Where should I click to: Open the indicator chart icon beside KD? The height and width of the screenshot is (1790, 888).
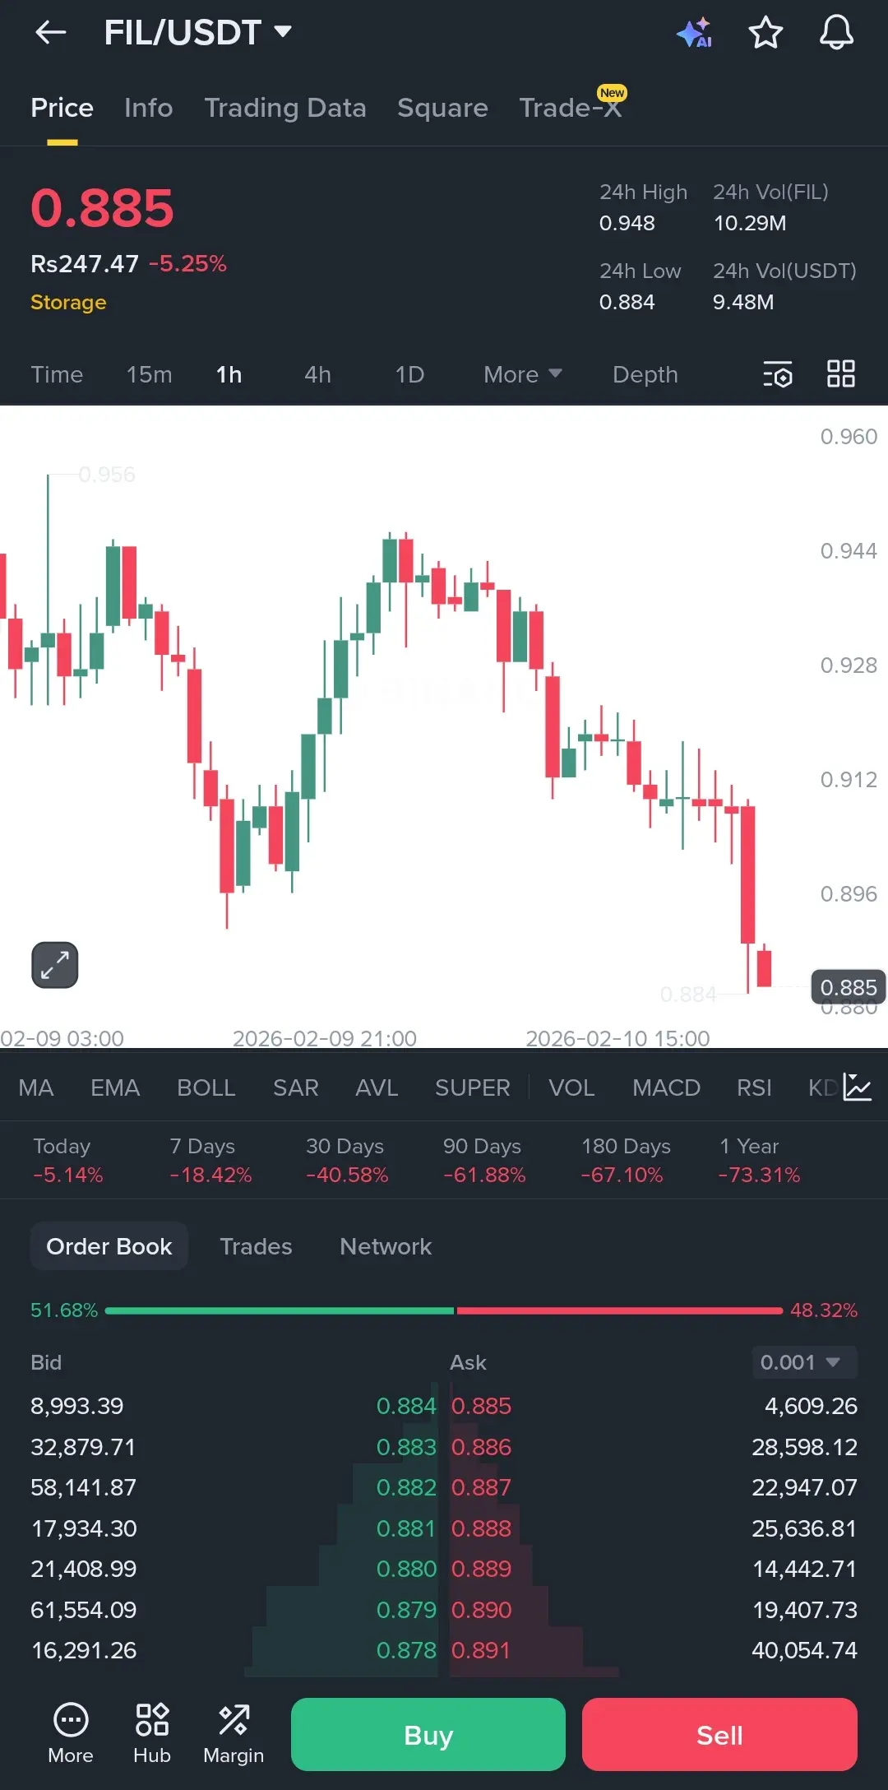pyautogui.click(x=857, y=1087)
